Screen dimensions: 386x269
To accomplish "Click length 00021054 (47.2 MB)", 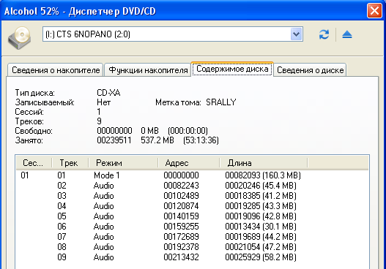I will [x=261, y=247].
